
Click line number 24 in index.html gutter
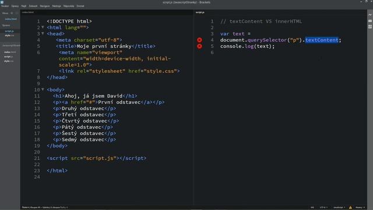37,177
